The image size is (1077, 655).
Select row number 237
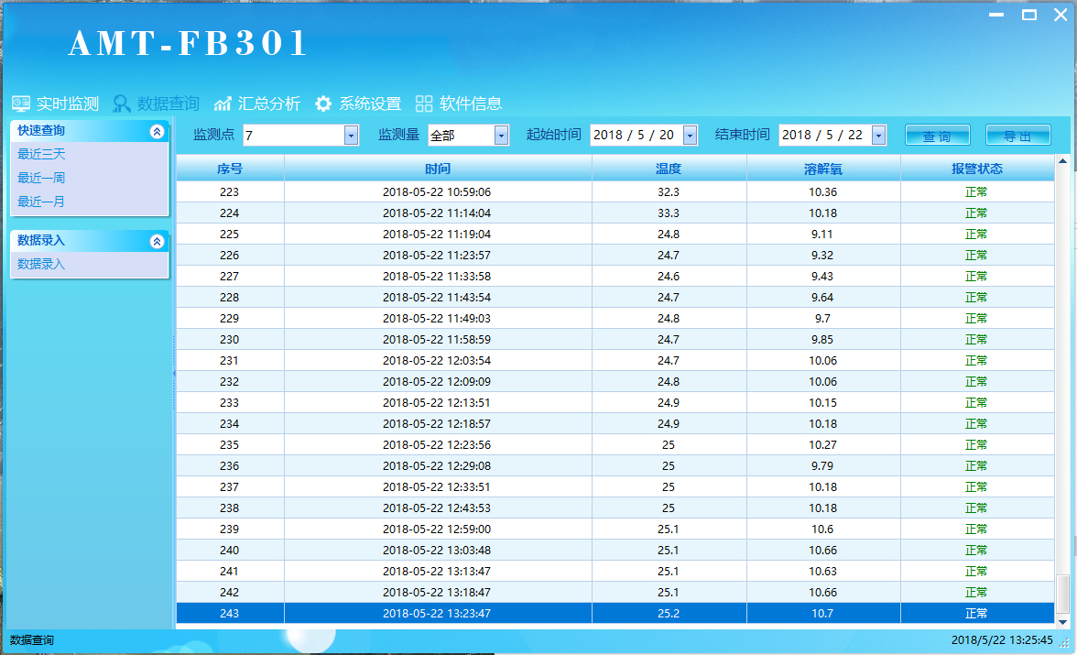point(229,487)
